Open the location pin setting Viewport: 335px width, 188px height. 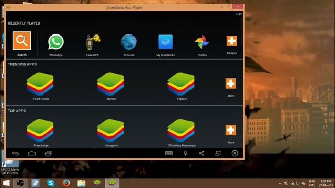(186, 153)
